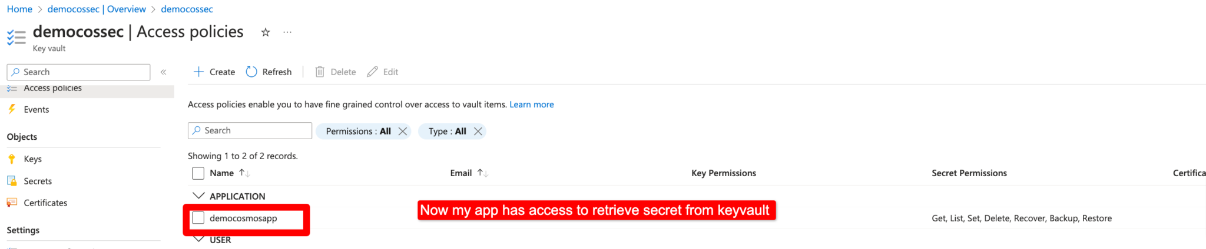The width and height of the screenshot is (1206, 249).
Task: Open the Learn more link
Action: (x=531, y=105)
